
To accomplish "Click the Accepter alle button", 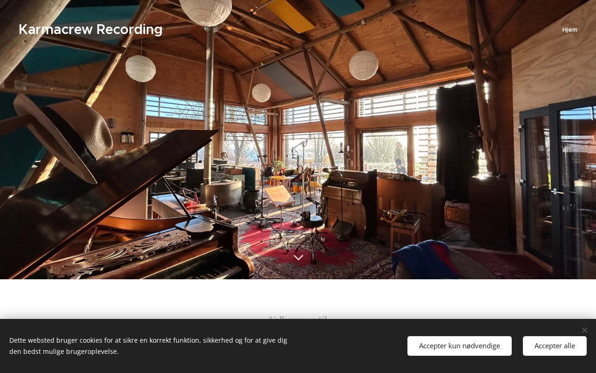I will [x=555, y=346].
